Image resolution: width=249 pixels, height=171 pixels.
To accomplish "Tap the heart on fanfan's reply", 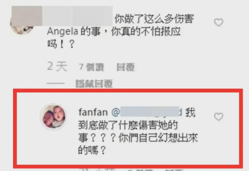I will click(x=219, y=117).
